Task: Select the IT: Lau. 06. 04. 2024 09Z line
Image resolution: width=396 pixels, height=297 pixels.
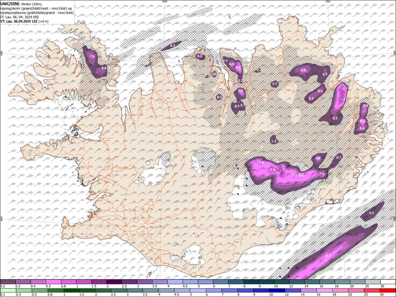Action: click(x=20, y=17)
